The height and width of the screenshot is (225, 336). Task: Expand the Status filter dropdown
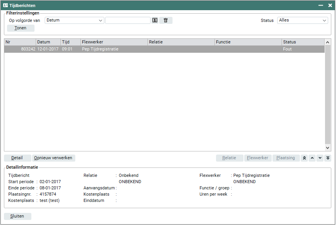tap(302, 20)
